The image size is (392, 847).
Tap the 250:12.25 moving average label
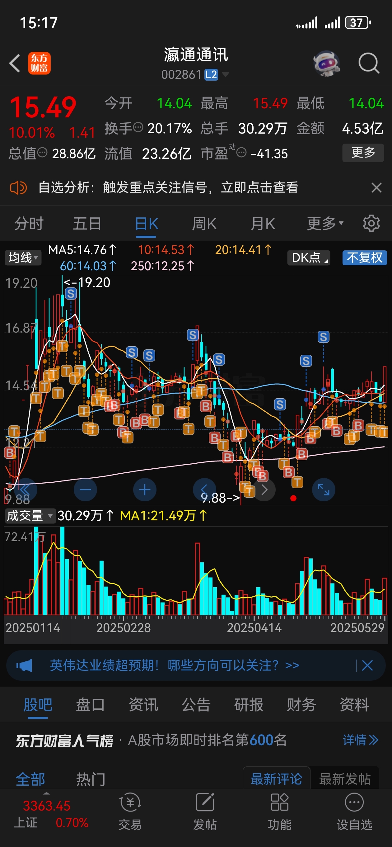pyautogui.click(x=162, y=266)
